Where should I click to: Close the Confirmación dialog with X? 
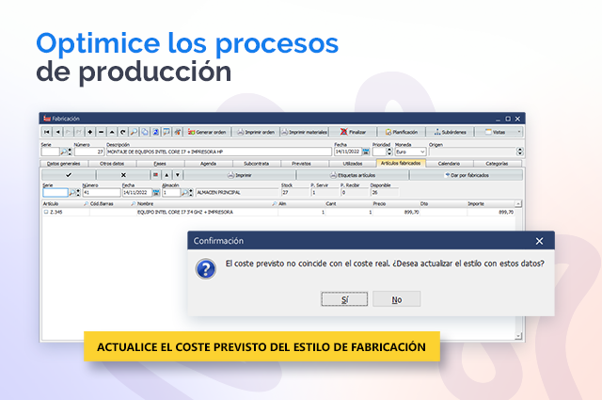[539, 241]
